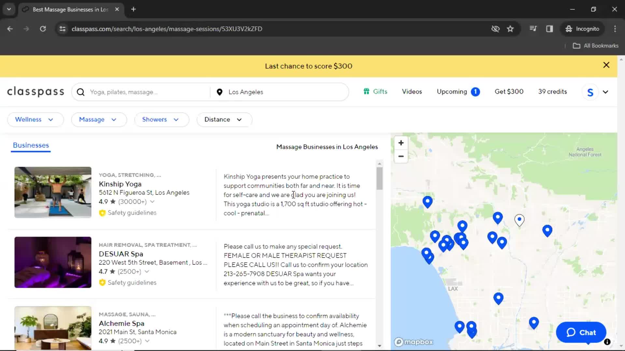Open the Upcoming reservations menu item
This screenshot has width=625, height=351.
tap(458, 92)
